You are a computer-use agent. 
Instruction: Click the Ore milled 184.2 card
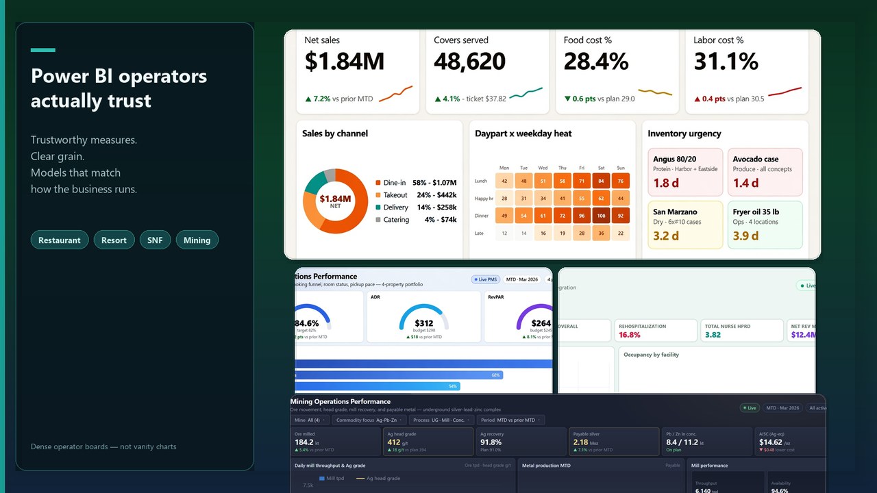(x=336, y=442)
